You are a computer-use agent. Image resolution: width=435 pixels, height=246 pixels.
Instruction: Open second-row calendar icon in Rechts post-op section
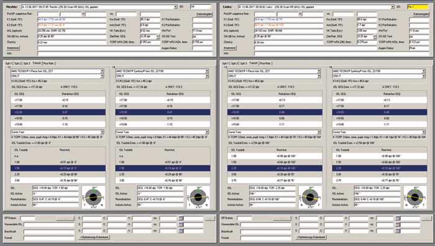tap(181, 224)
